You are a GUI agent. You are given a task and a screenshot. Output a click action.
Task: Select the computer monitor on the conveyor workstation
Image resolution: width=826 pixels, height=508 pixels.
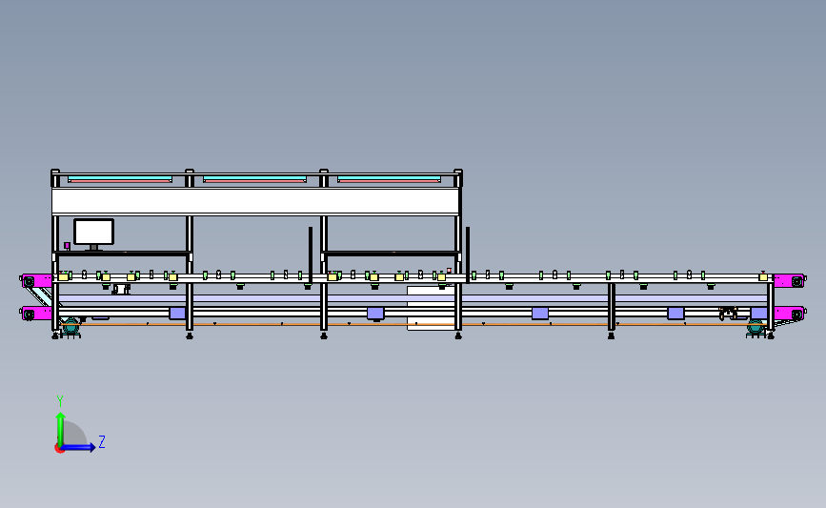click(93, 232)
